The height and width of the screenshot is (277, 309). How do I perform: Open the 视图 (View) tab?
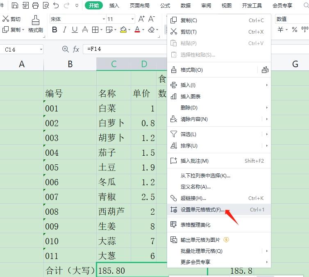click(x=227, y=5)
